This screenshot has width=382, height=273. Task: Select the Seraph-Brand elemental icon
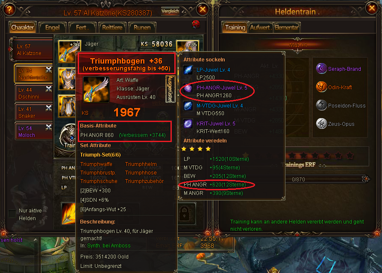(321, 69)
